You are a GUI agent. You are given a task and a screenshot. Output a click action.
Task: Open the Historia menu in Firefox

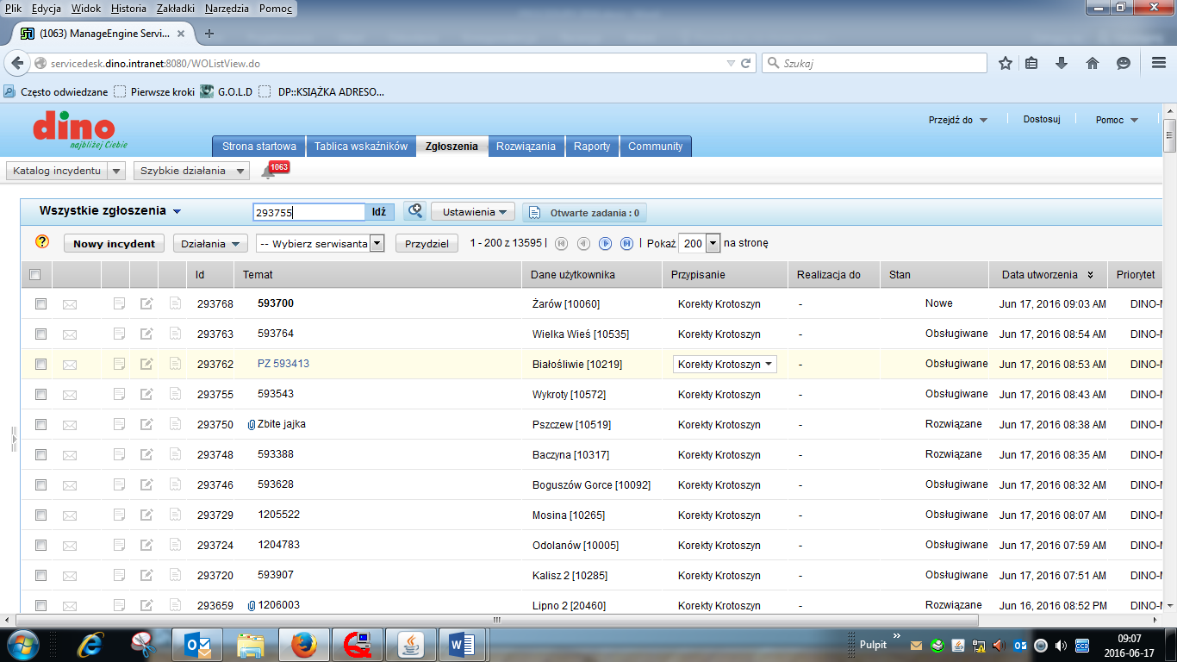[128, 9]
